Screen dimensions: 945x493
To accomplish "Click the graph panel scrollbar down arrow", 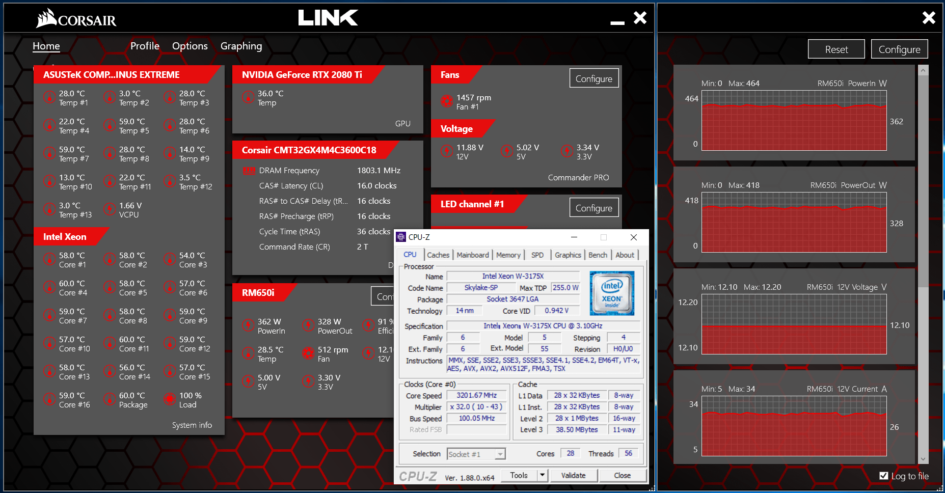I will click(x=923, y=459).
